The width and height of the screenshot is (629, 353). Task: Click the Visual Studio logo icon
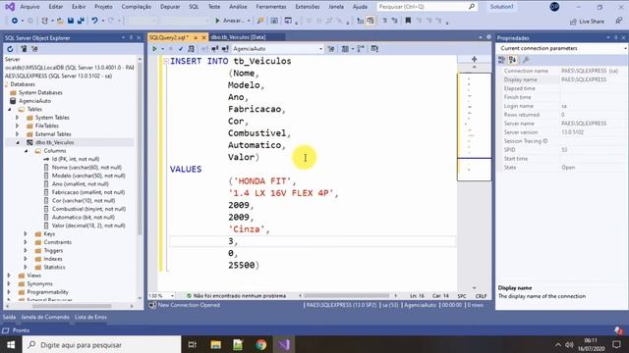point(10,7)
